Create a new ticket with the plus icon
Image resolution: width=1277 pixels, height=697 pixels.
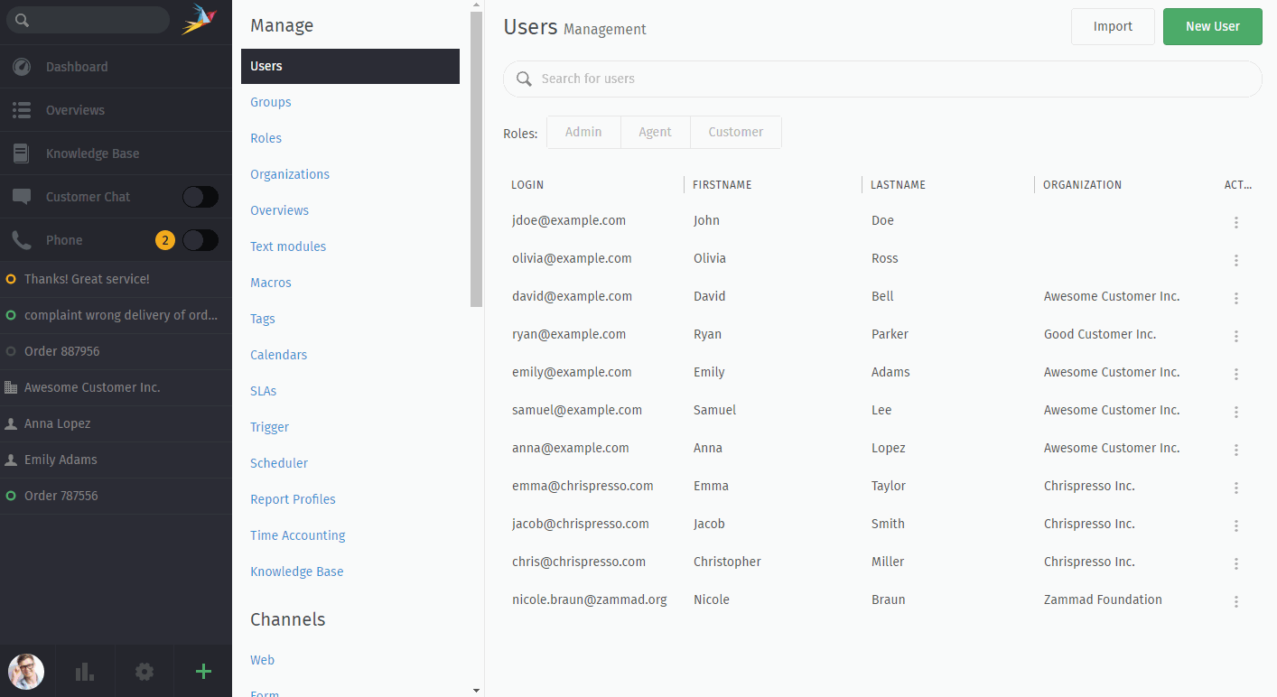point(203,671)
